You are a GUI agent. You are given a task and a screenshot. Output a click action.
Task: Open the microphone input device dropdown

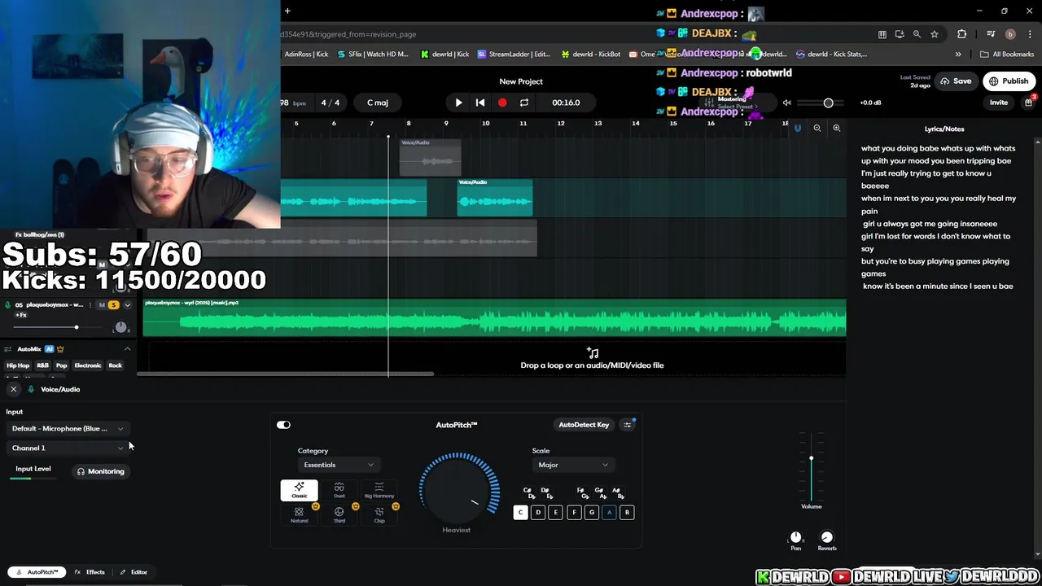coord(68,428)
